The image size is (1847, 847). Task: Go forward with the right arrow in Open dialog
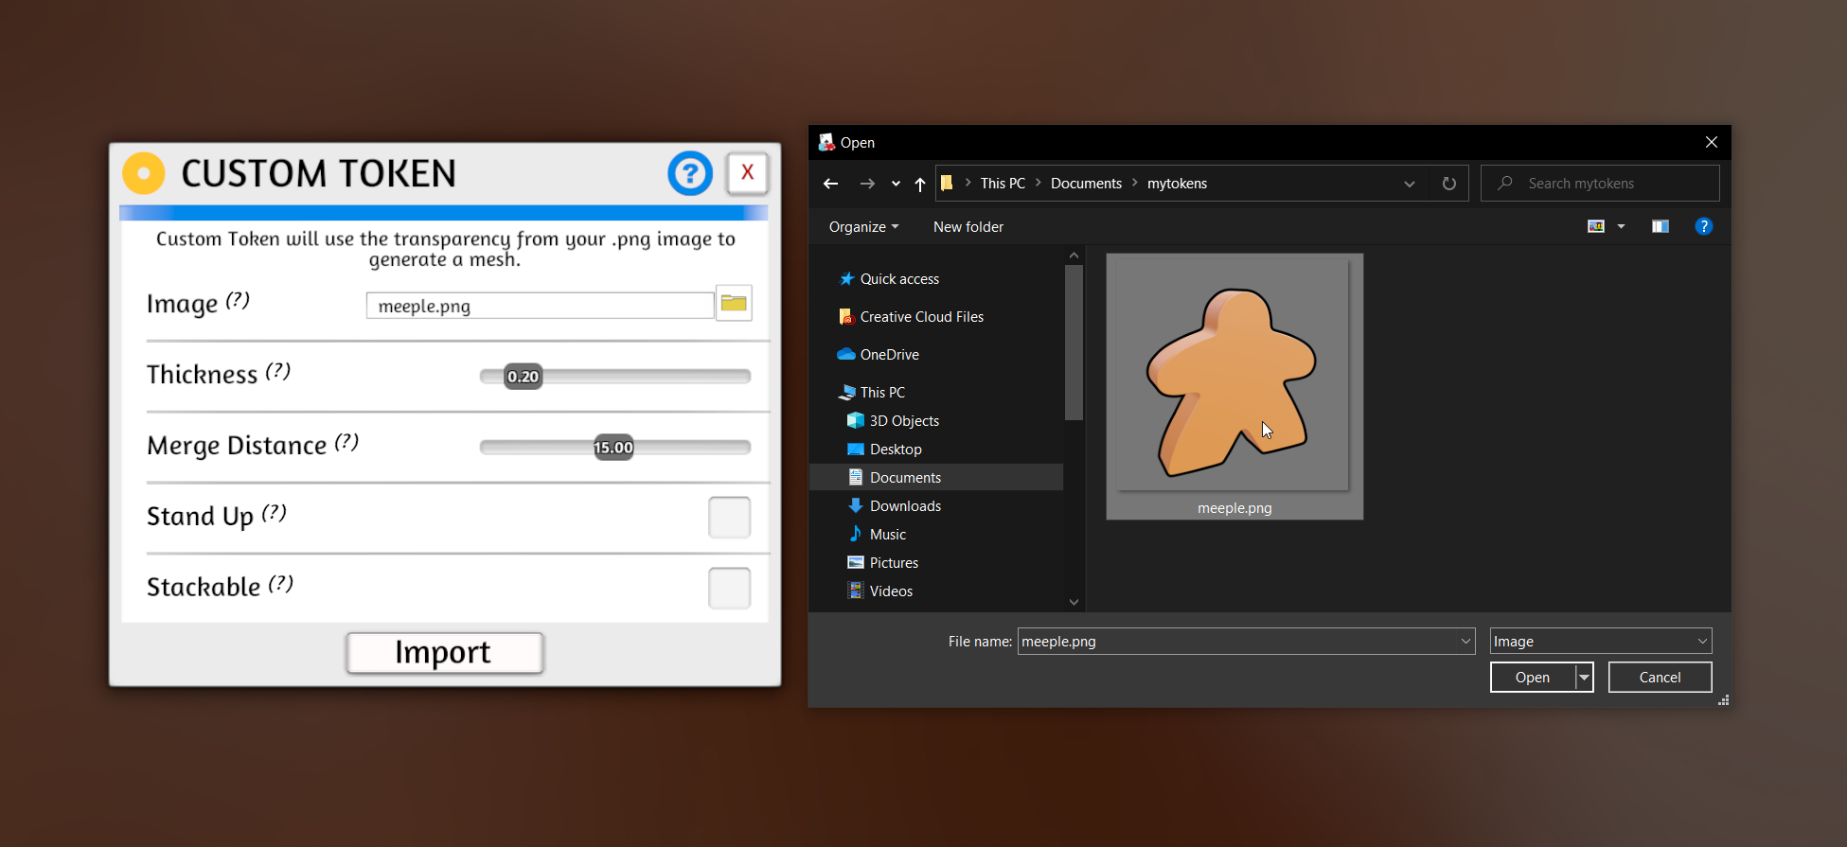[x=867, y=184]
